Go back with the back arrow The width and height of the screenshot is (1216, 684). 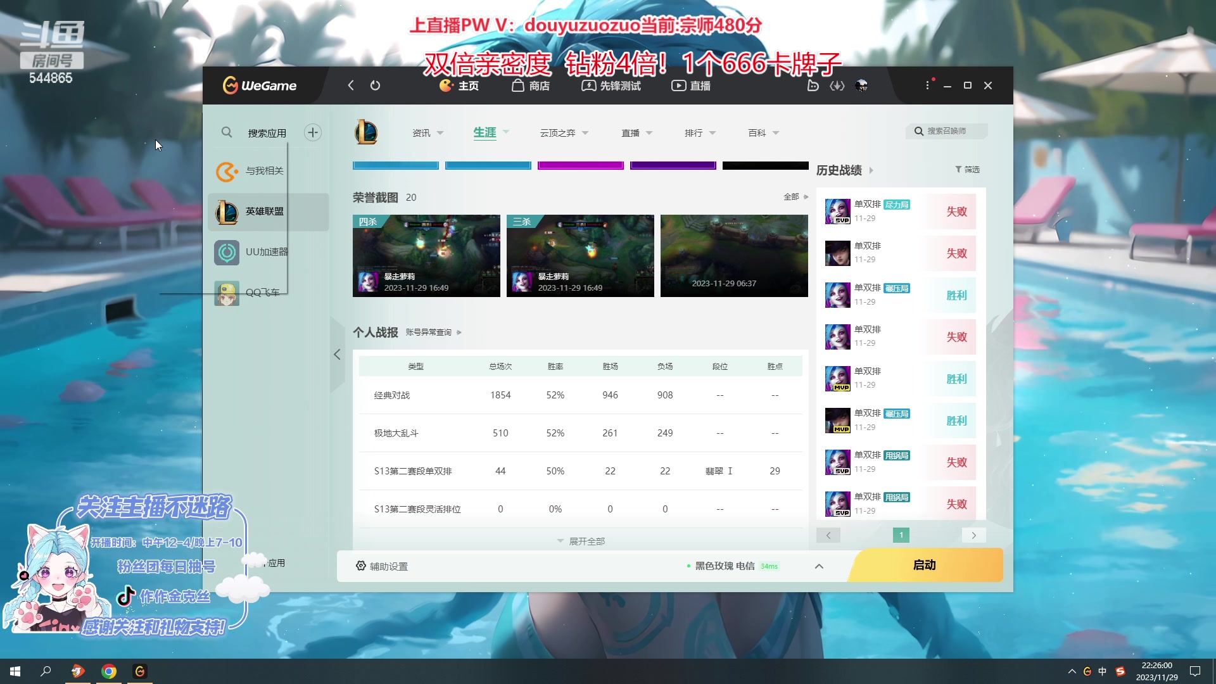click(x=351, y=85)
